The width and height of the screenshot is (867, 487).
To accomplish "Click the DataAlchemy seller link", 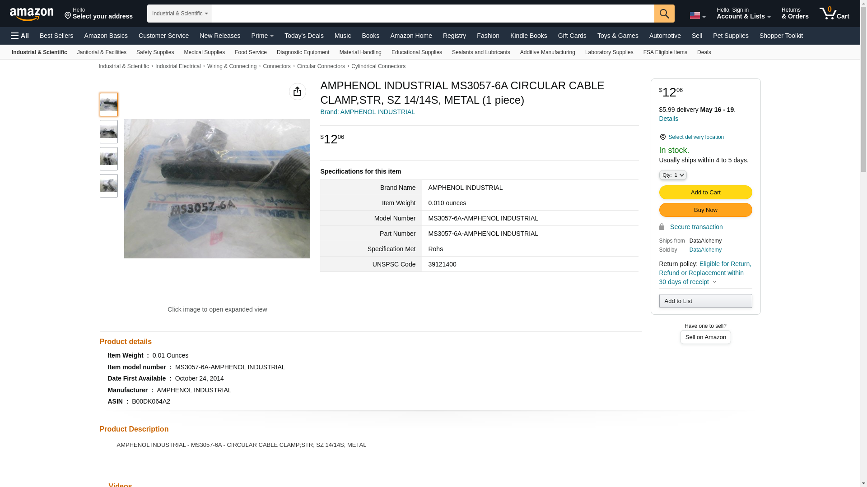I will click(705, 250).
